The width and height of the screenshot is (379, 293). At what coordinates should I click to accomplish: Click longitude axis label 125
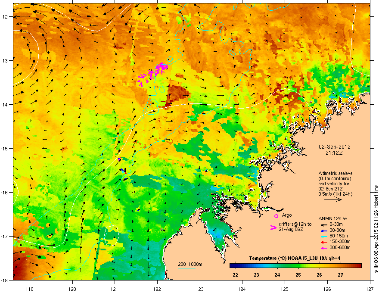pyautogui.click(x=285, y=289)
